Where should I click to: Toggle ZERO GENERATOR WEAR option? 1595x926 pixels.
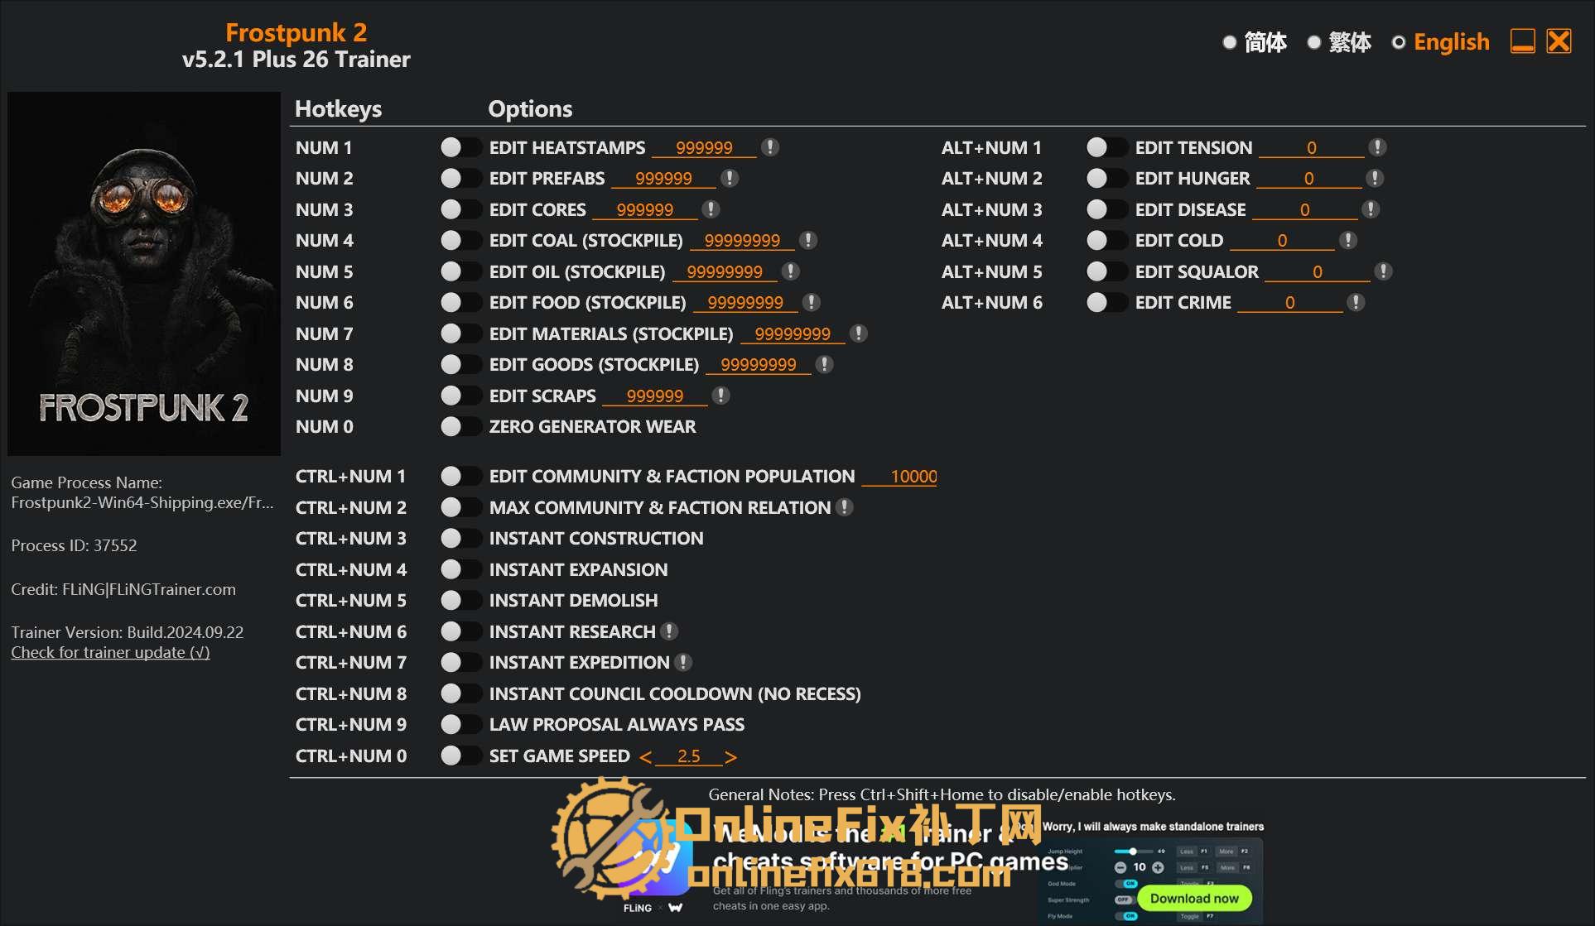460,426
